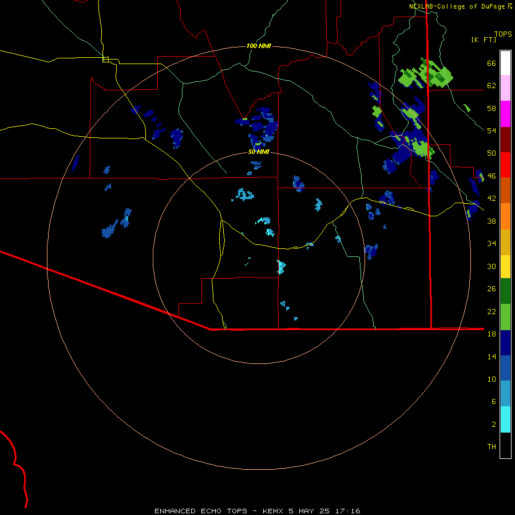515x515 pixels.
Task: Click the magenta legend swatch
Action: pyautogui.click(x=505, y=114)
